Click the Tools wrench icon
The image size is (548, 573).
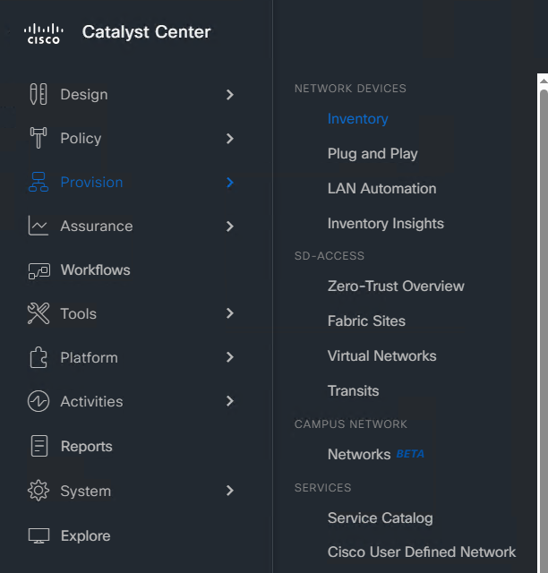pos(39,313)
